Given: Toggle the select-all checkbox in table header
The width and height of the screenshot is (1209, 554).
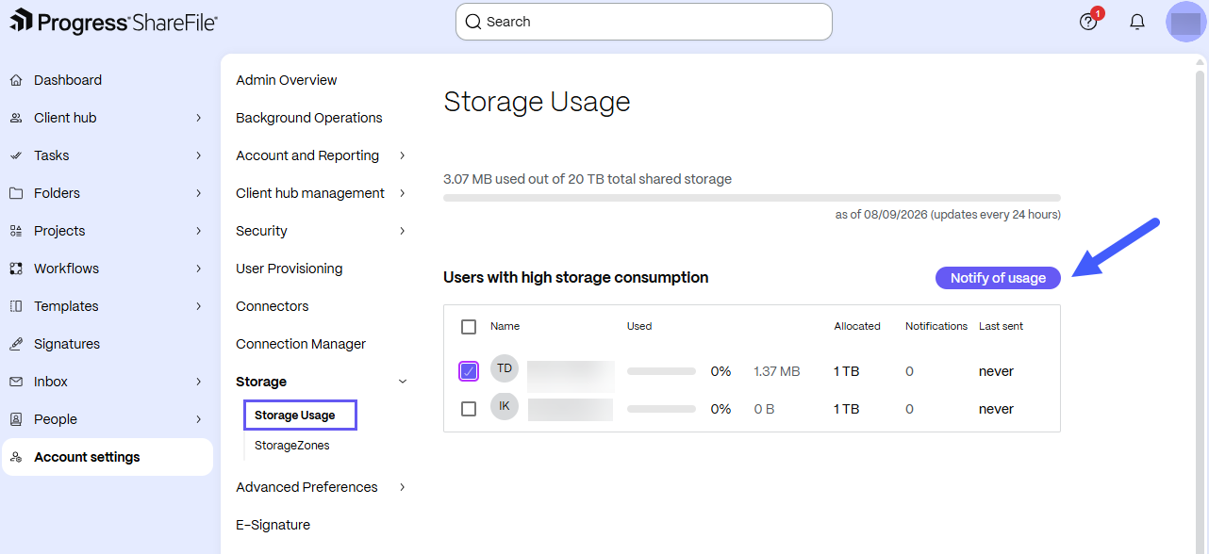Looking at the screenshot, I should [x=469, y=327].
